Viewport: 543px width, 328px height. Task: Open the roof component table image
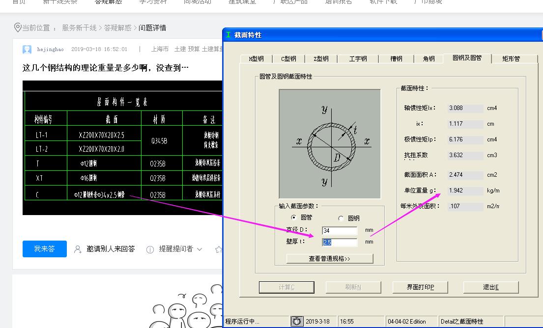122,148
